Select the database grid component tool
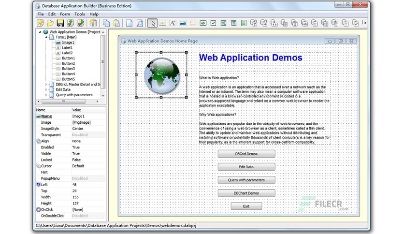This screenshot has height=234, width=404. click(x=284, y=23)
